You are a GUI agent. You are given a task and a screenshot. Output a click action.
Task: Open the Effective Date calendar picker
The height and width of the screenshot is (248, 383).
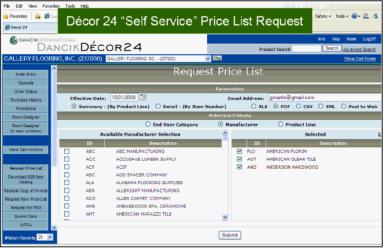point(143,98)
